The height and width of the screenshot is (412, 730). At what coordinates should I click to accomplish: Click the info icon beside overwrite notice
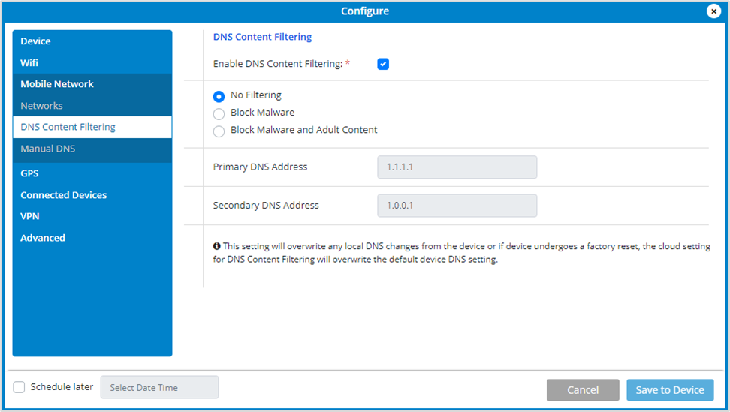coord(216,246)
